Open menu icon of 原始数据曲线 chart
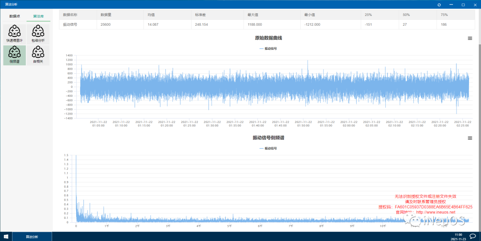Viewport: 481px width, 241px height. pos(470,38)
